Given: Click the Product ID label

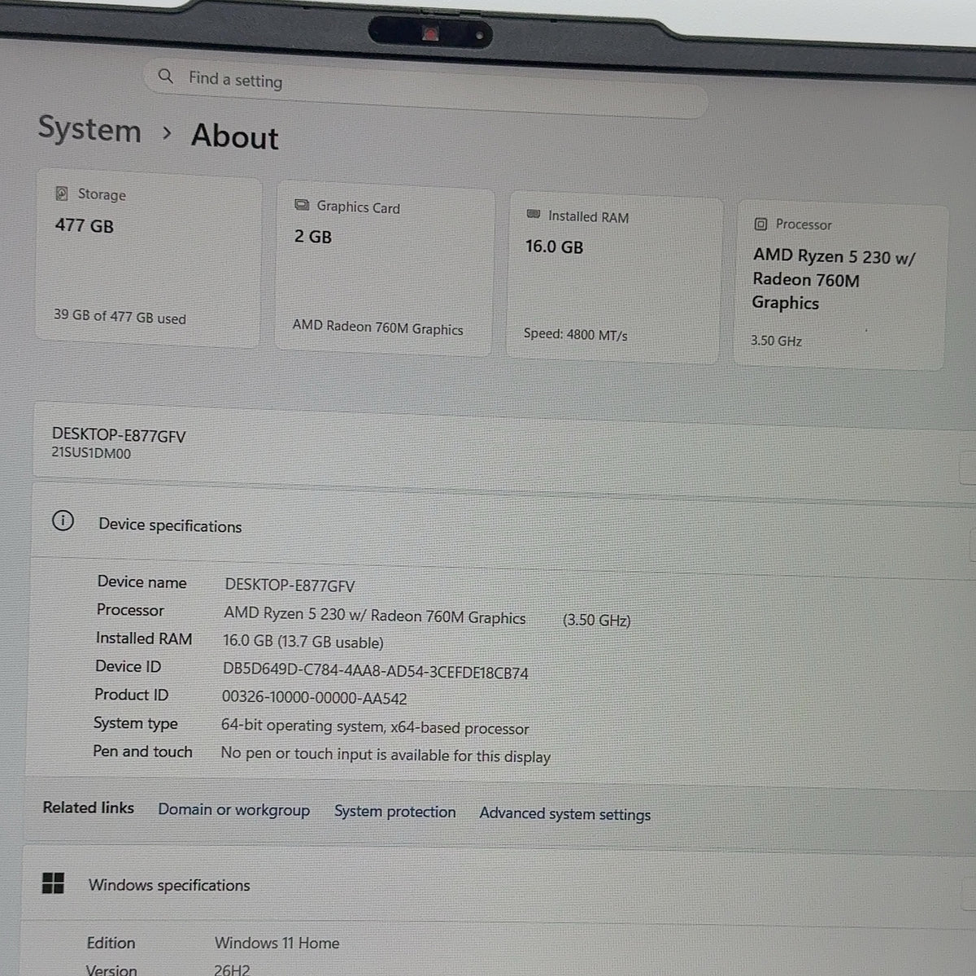Looking at the screenshot, I should tap(131, 695).
